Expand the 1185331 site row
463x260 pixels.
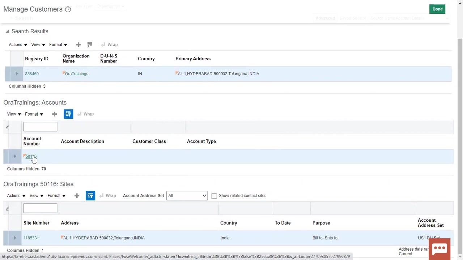point(15,238)
